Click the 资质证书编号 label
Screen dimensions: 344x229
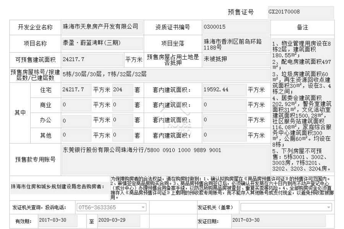(x=173, y=27)
